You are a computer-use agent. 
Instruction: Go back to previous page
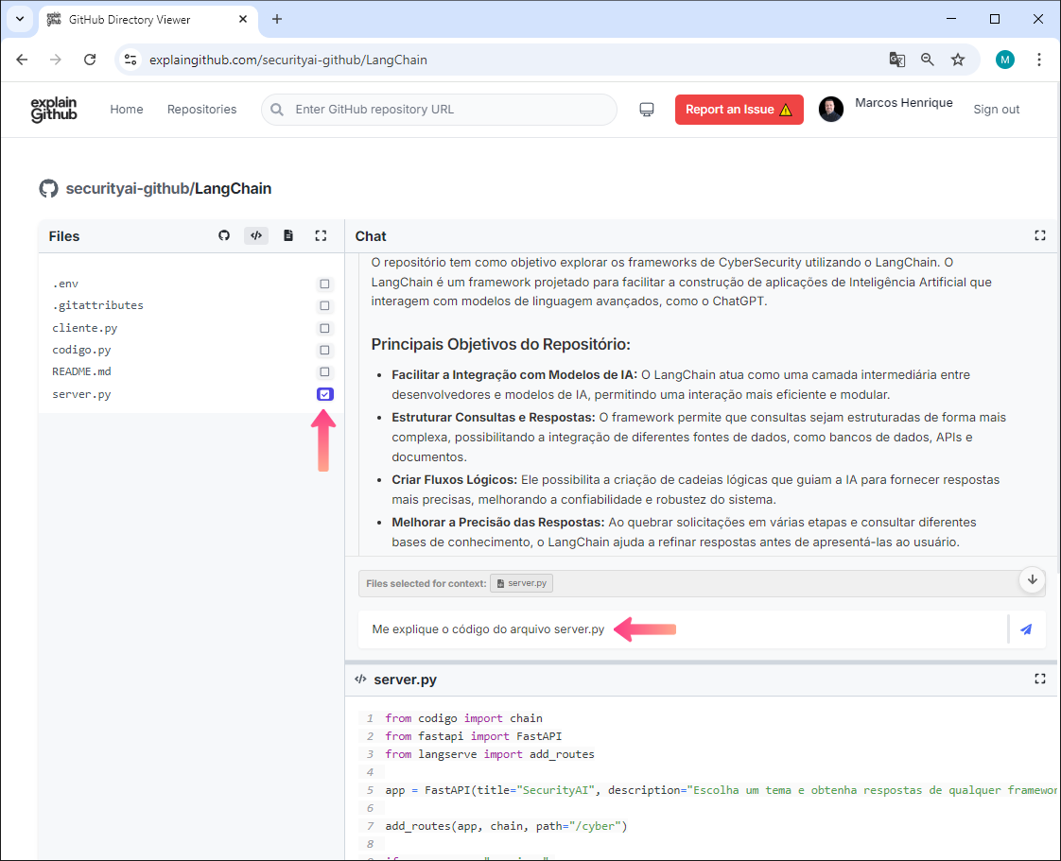[x=23, y=60]
